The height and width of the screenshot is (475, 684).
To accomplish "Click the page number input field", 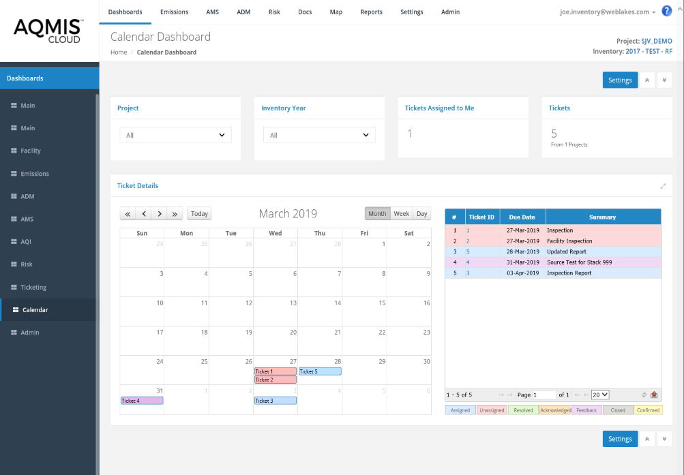I will point(544,395).
